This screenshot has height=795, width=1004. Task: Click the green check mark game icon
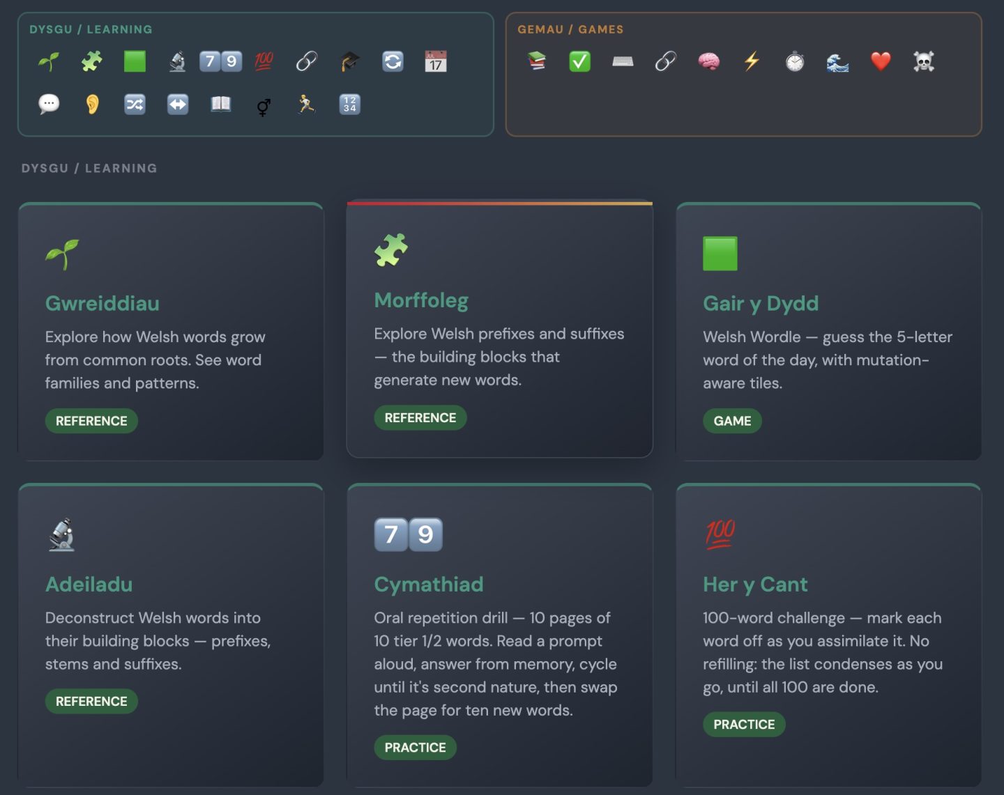[580, 62]
